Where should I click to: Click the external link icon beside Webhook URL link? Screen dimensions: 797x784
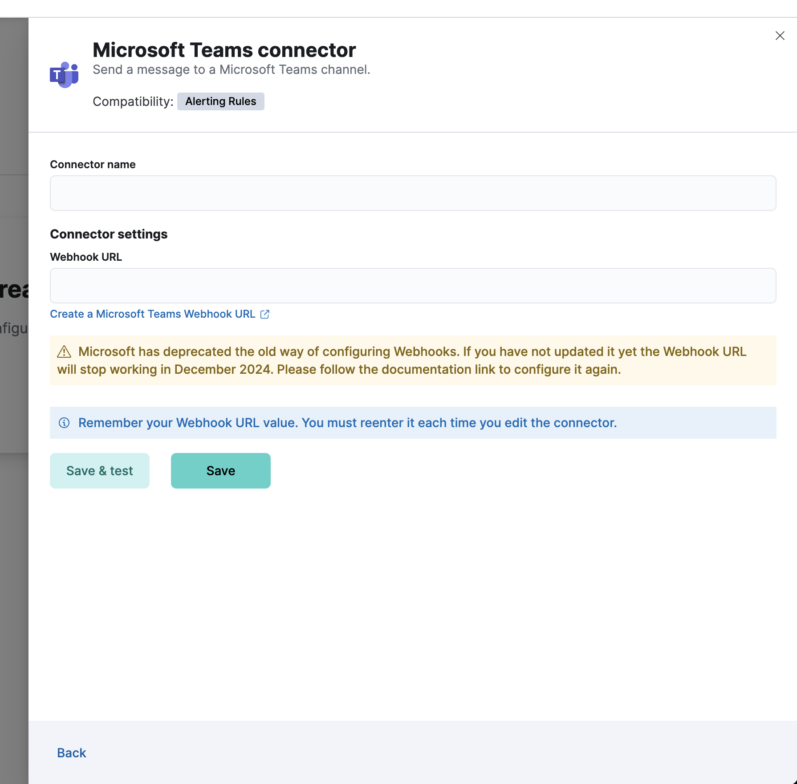[x=265, y=314]
